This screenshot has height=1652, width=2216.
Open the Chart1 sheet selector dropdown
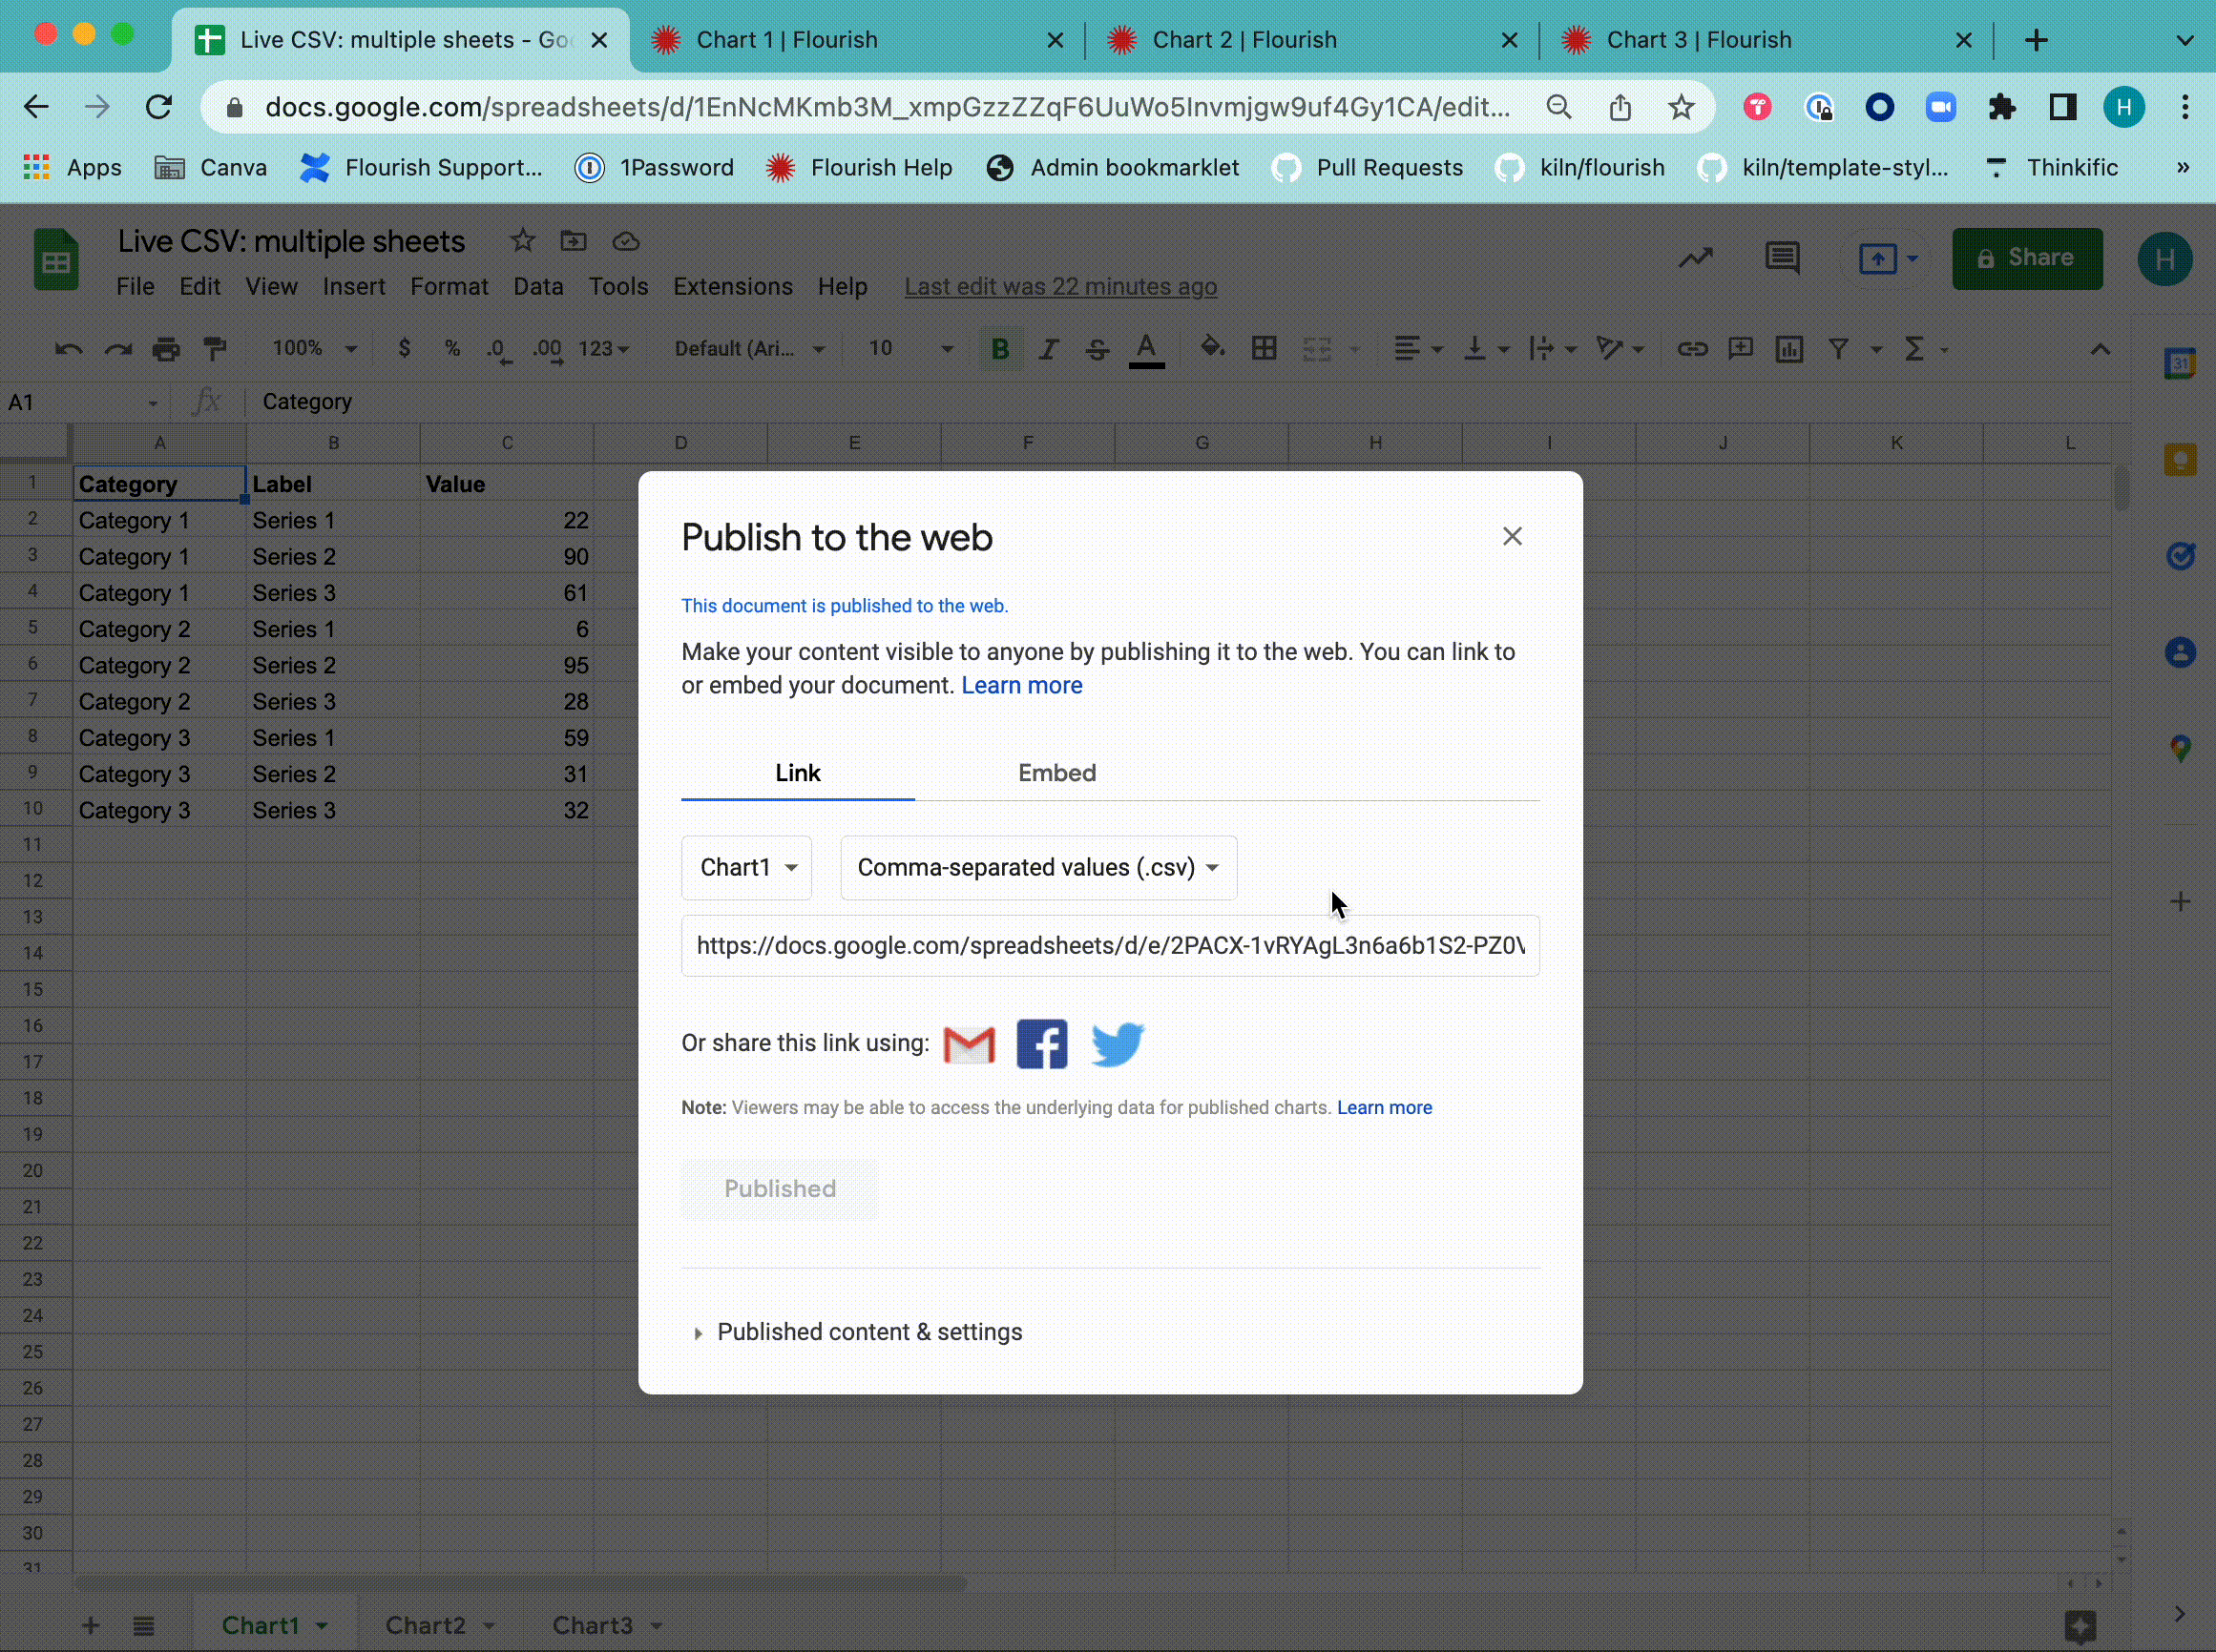[x=747, y=867]
